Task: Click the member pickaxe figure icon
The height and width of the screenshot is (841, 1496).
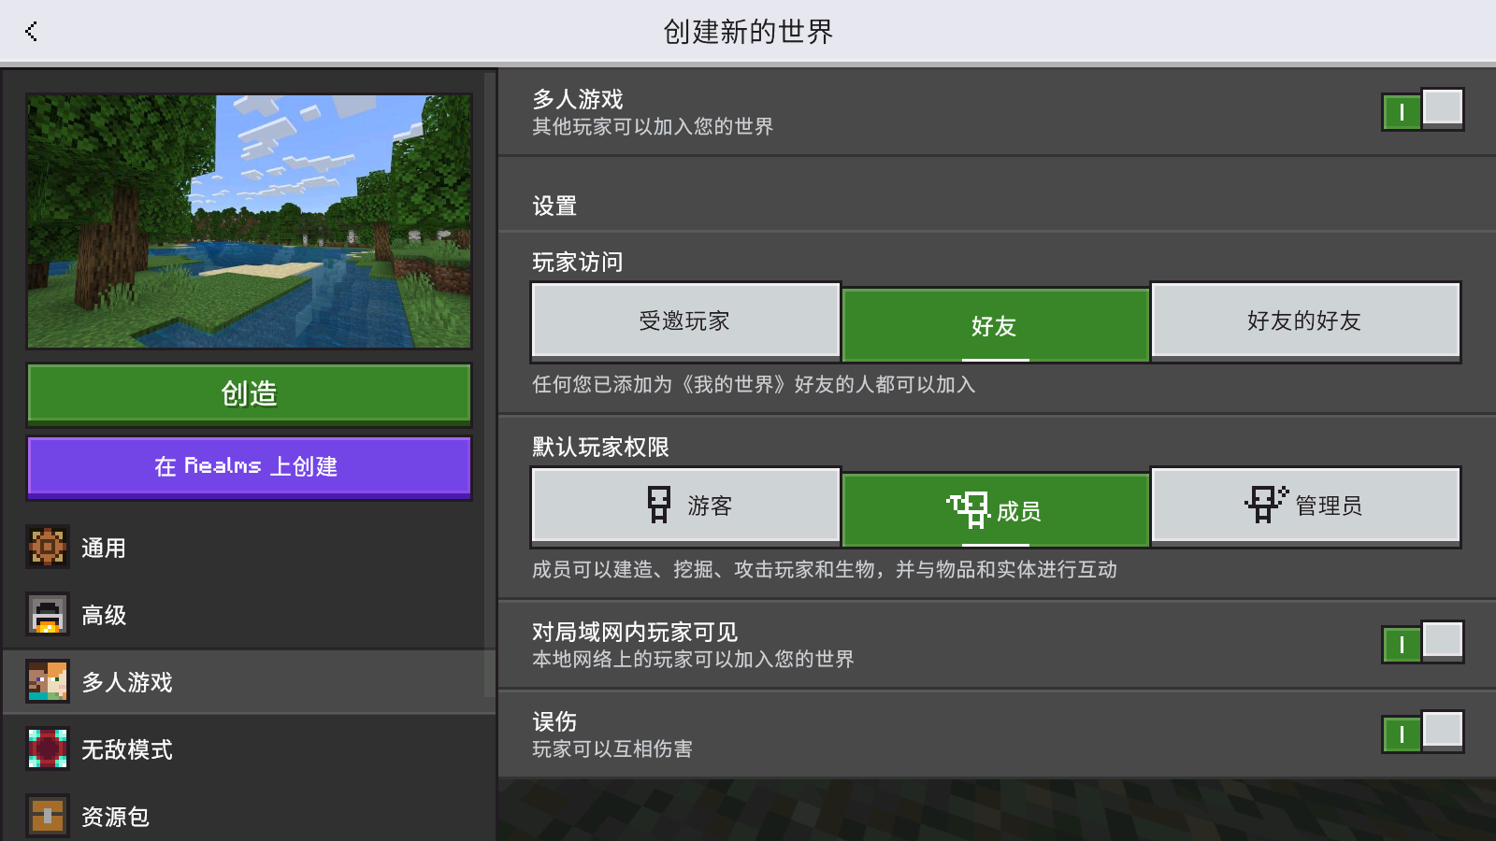Action: point(968,510)
